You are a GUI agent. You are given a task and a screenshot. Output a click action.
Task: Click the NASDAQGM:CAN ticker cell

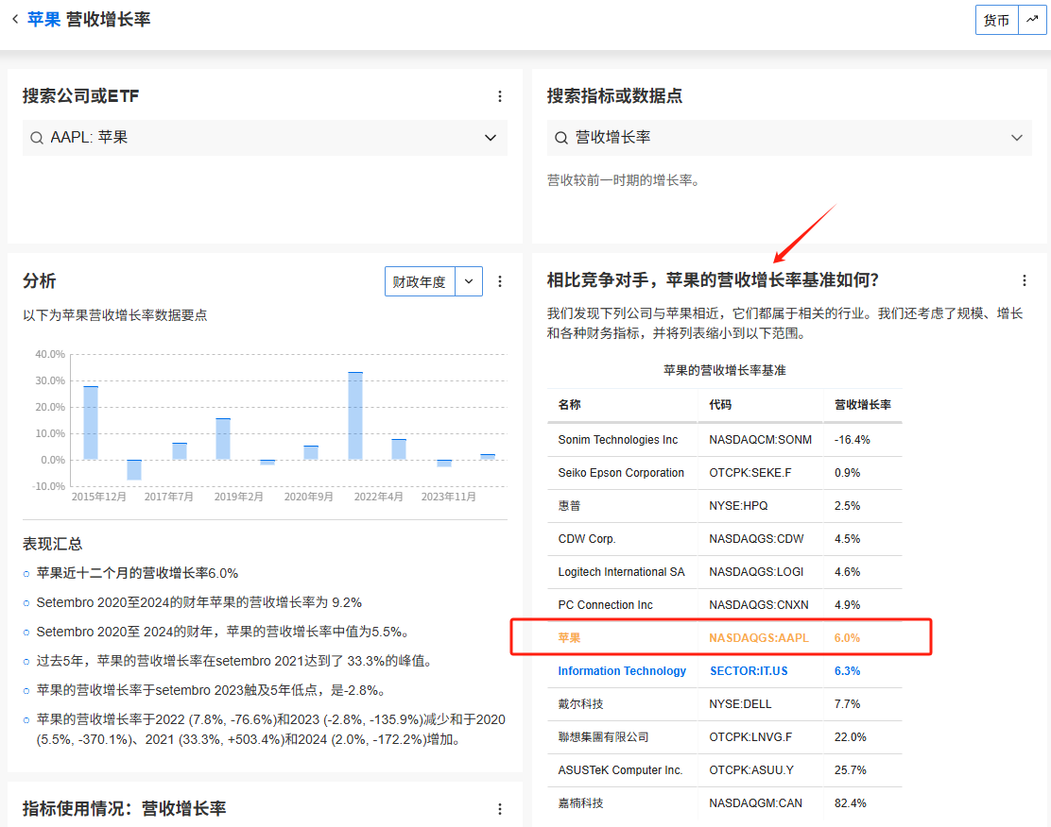pos(755,802)
